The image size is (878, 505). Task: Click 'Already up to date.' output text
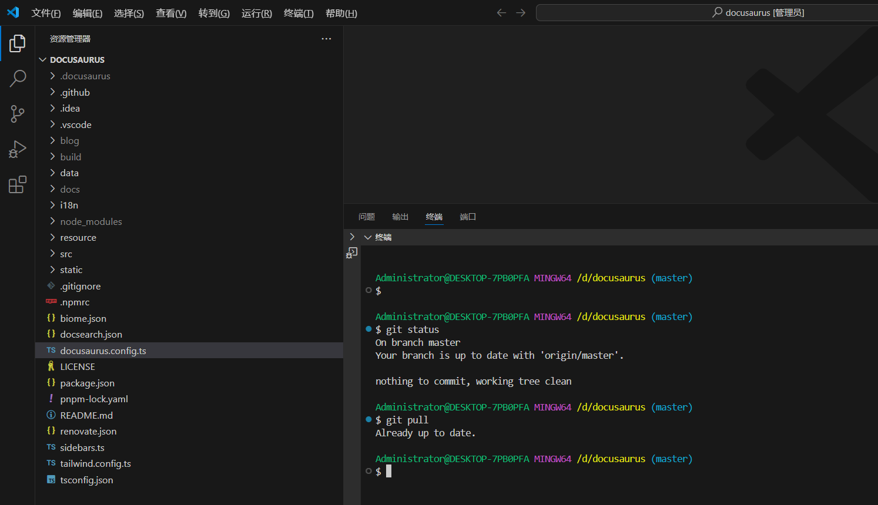(425, 433)
